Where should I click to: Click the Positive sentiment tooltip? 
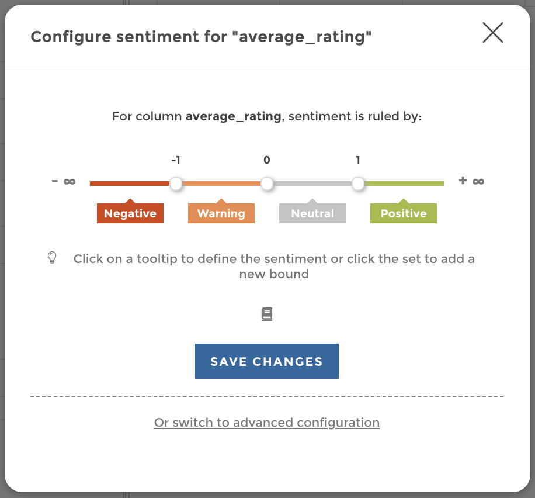click(404, 213)
